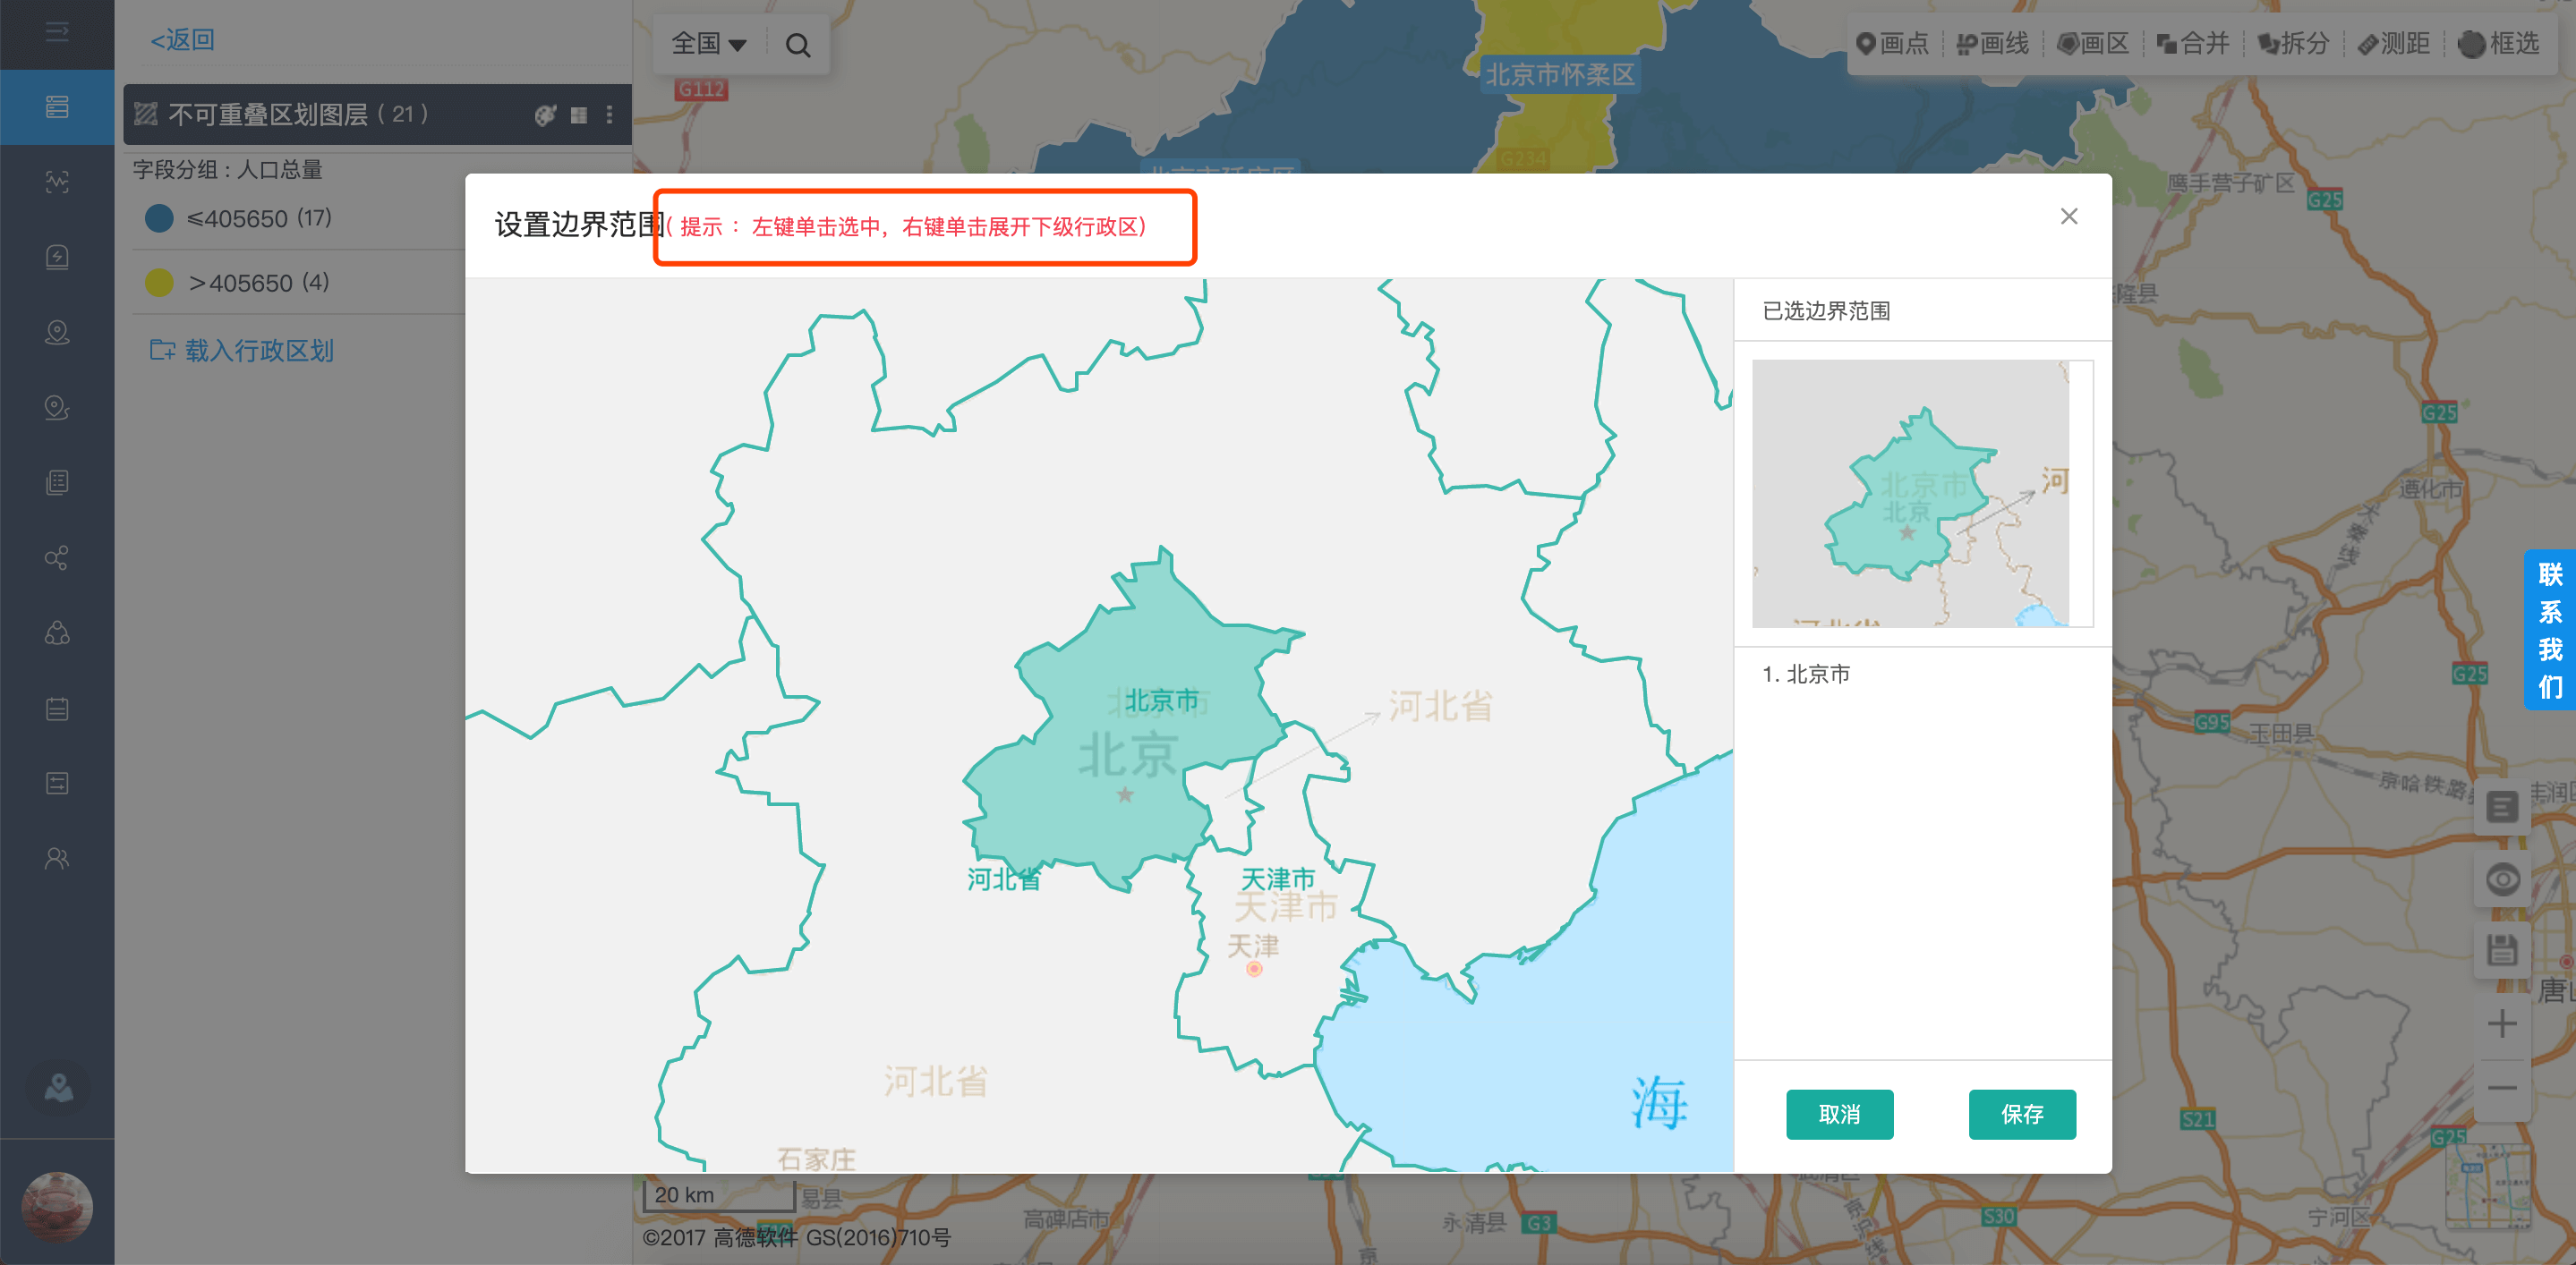Open the layers list sidebar icon
Screen dimensions: 2576x1265
point(57,107)
